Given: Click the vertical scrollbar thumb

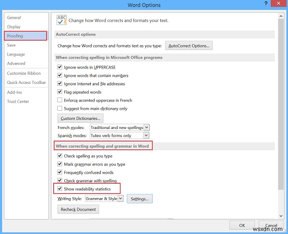Looking at the screenshot, I should (281, 104).
